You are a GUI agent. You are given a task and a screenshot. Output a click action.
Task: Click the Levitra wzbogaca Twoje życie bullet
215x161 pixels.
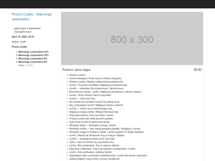point(96,78)
